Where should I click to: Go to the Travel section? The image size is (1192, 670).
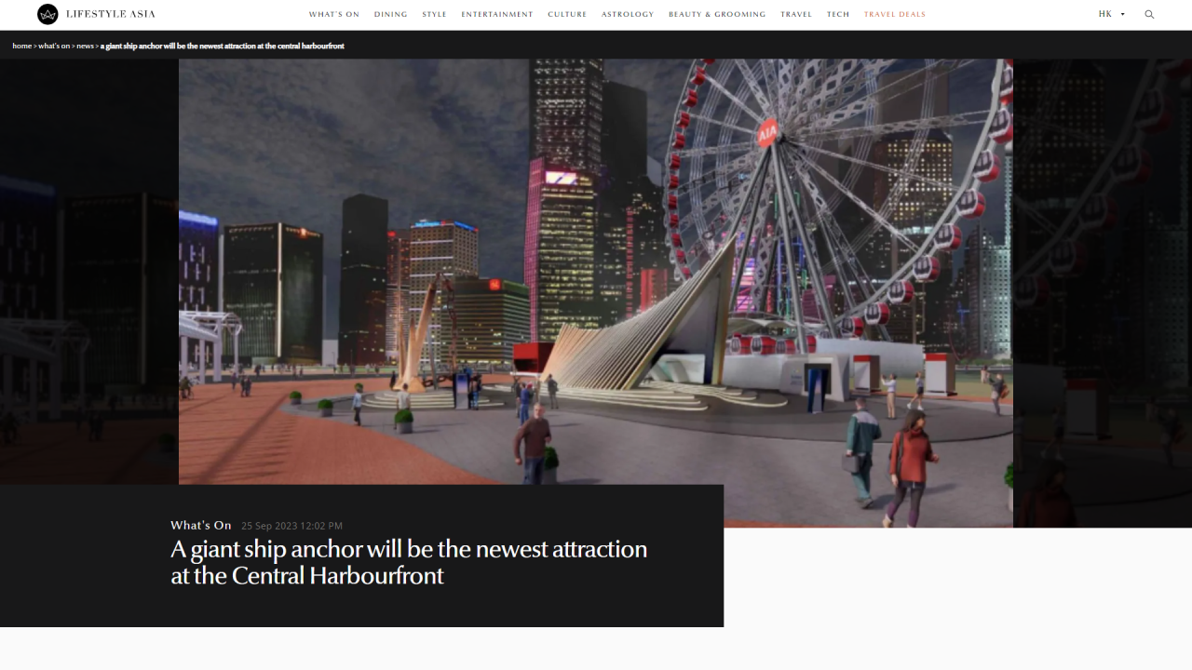click(796, 15)
